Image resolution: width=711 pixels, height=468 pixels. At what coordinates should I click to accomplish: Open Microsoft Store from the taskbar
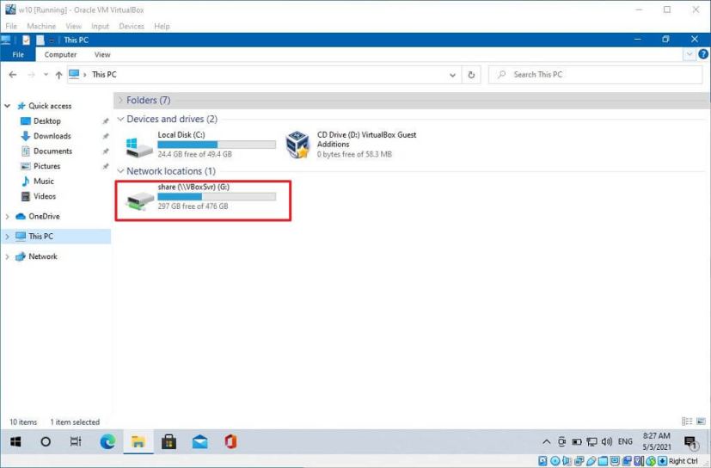pyautogui.click(x=169, y=441)
